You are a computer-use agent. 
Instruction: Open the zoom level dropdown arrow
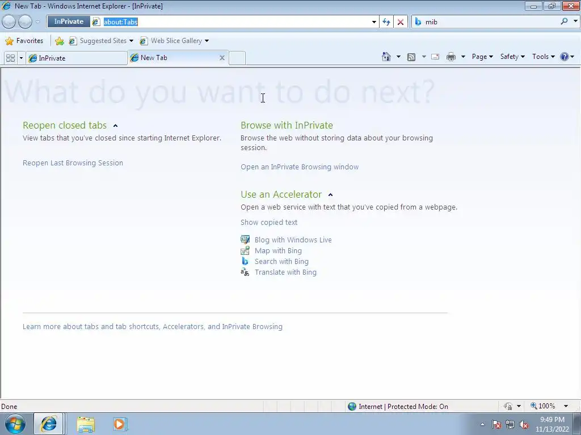pyautogui.click(x=566, y=406)
